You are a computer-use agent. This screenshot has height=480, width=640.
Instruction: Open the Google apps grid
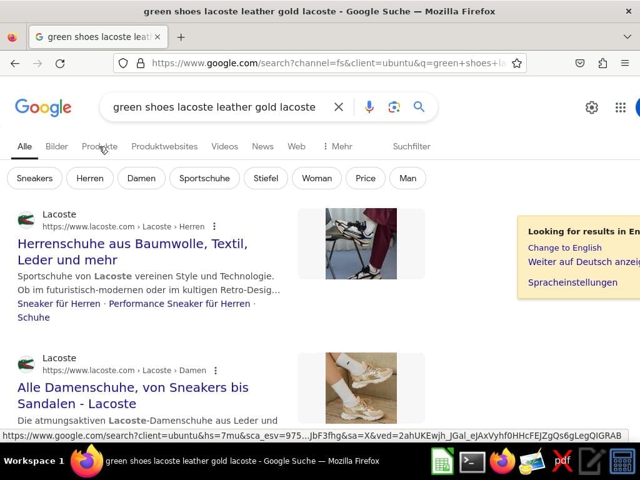621,107
